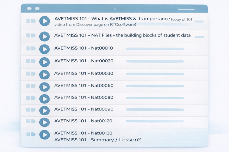229x152 pixels.
Task: Click the progress bar next to Nat00030
Action: [x=155, y=74]
